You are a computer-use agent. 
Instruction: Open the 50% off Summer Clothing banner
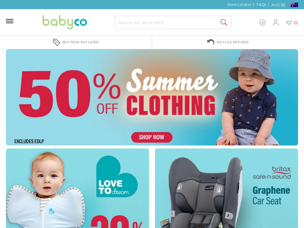pos(152,97)
